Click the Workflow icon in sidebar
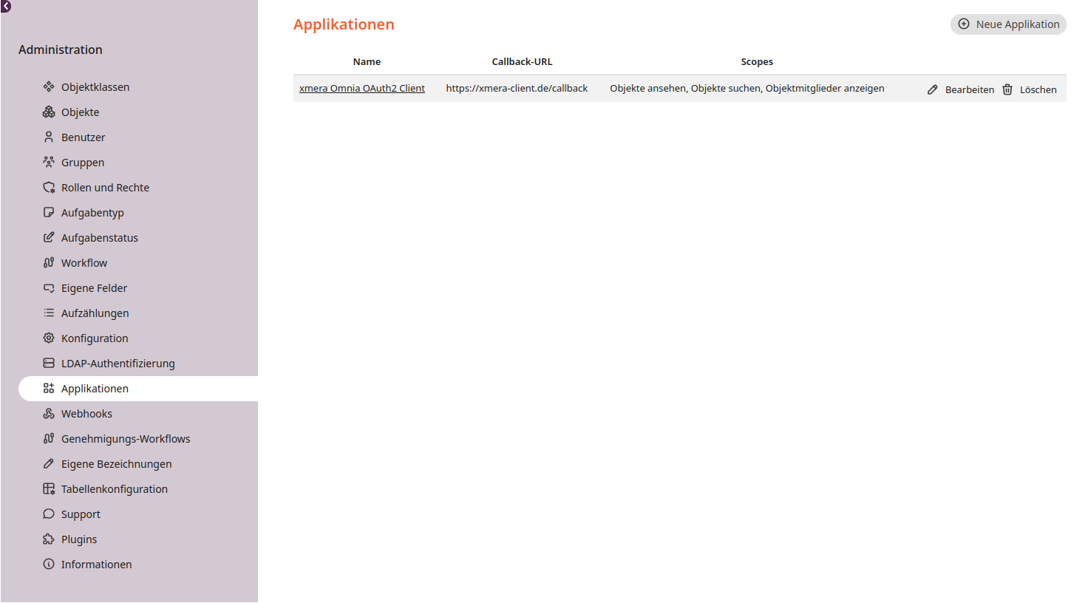 (49, 262)
